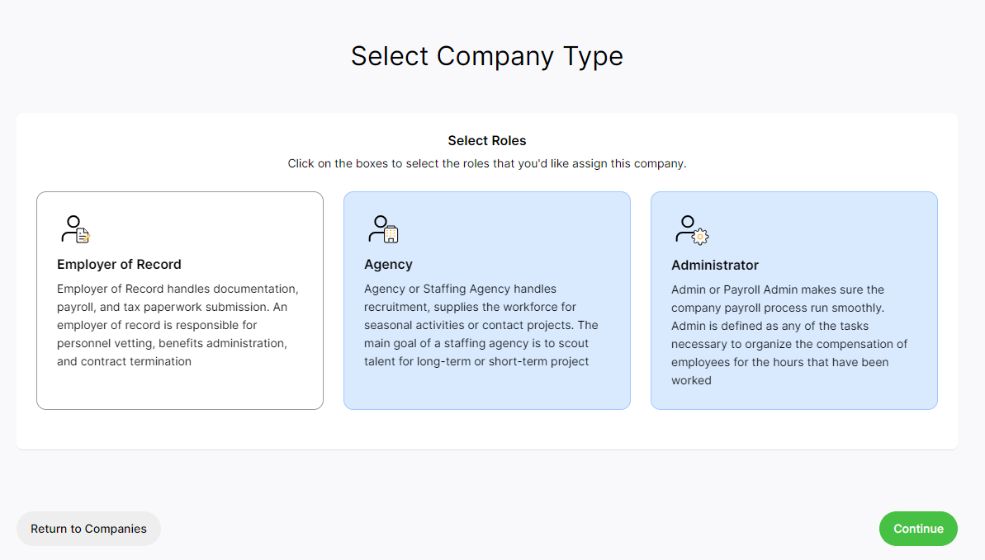The image size is (985, 560).
Task: Click the Select Company Type title
Action: click(487, 56)
